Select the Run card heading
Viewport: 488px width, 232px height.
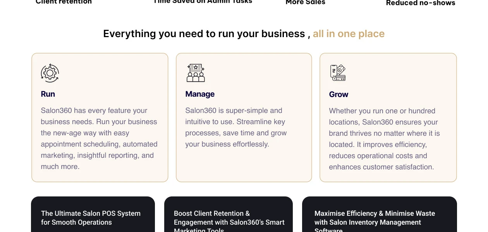point(48,94)
